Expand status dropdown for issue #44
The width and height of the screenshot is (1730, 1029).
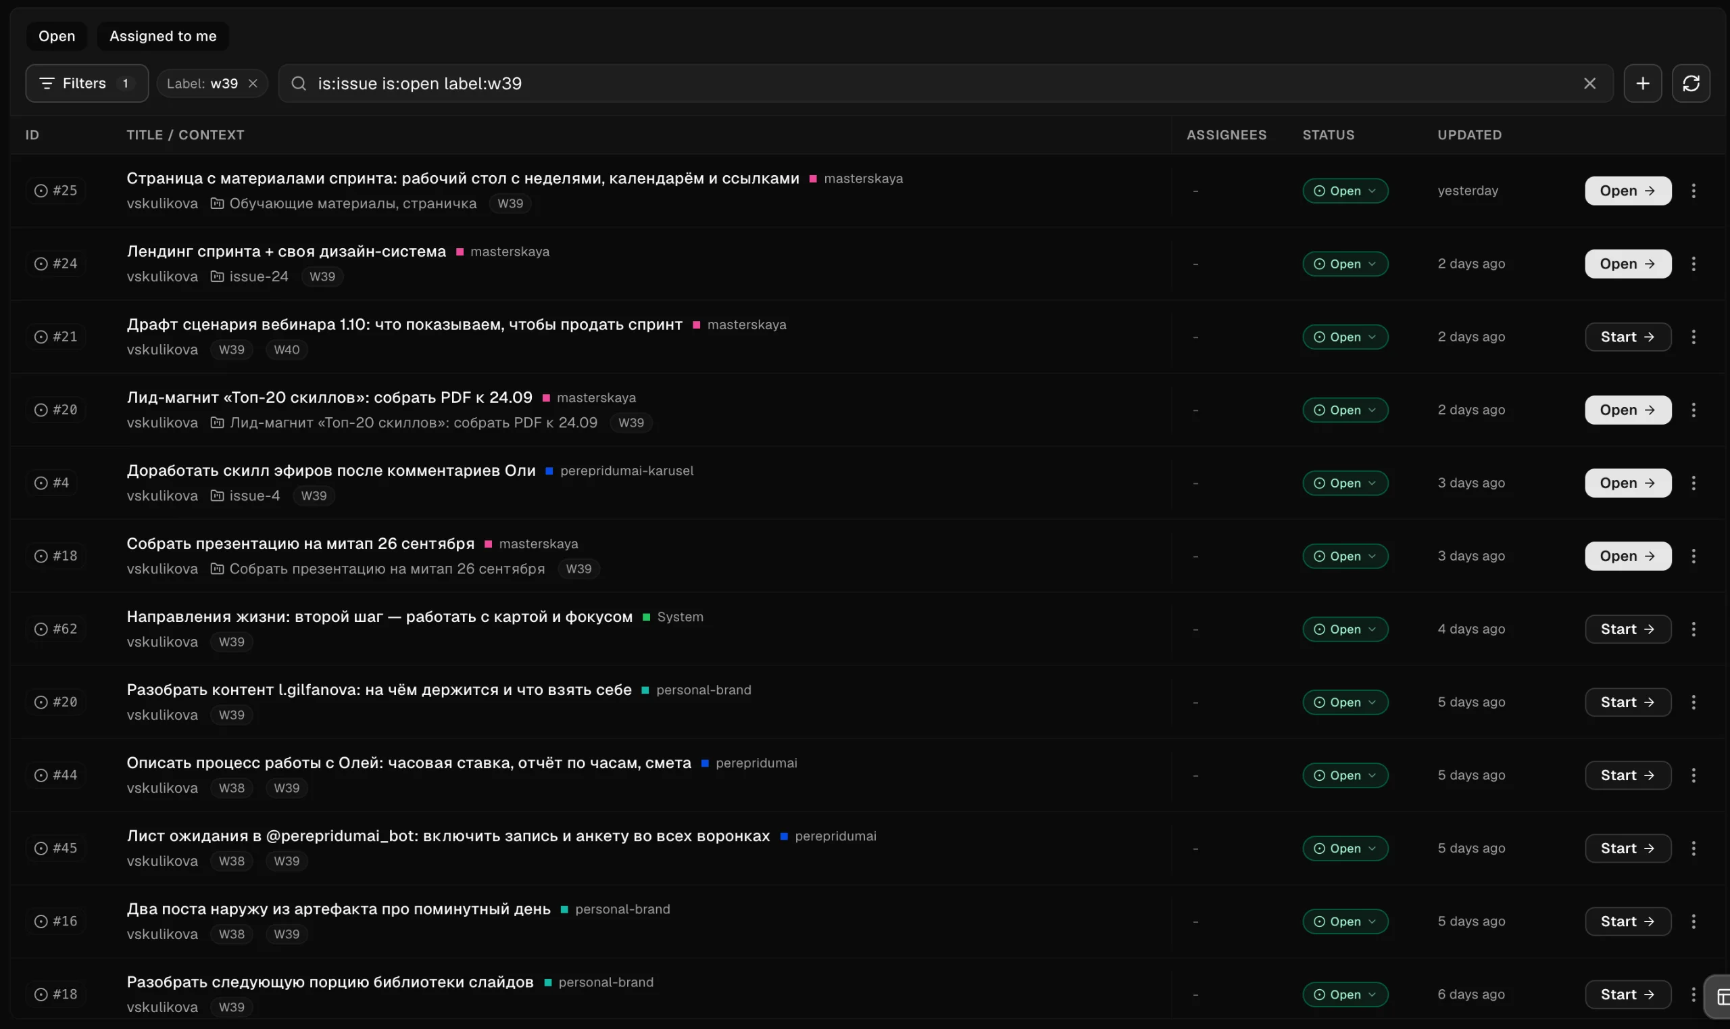(1345, 775)
